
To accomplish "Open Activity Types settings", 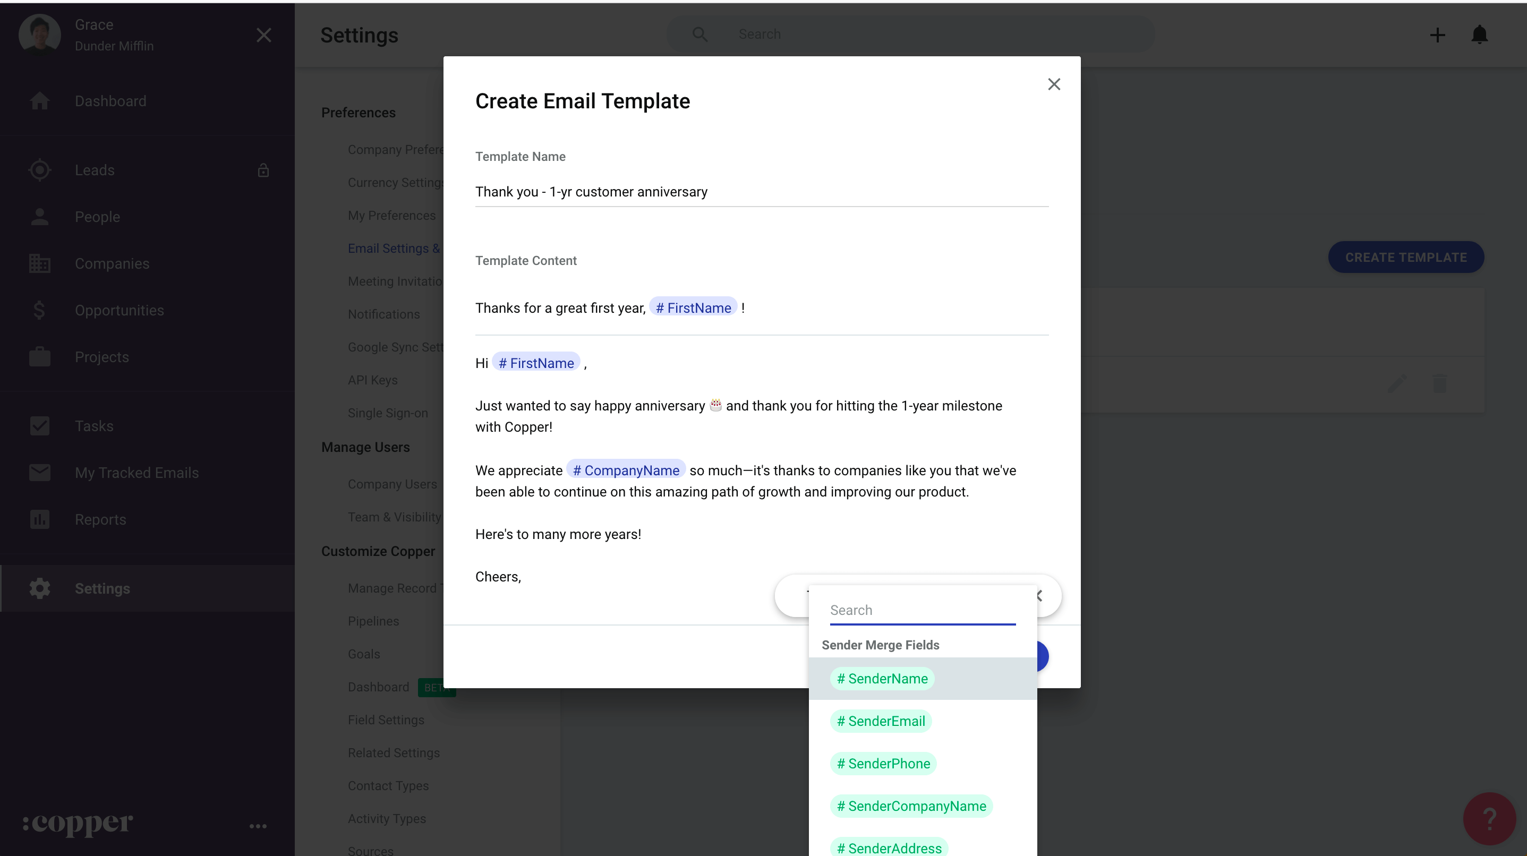I will [387, 818].
